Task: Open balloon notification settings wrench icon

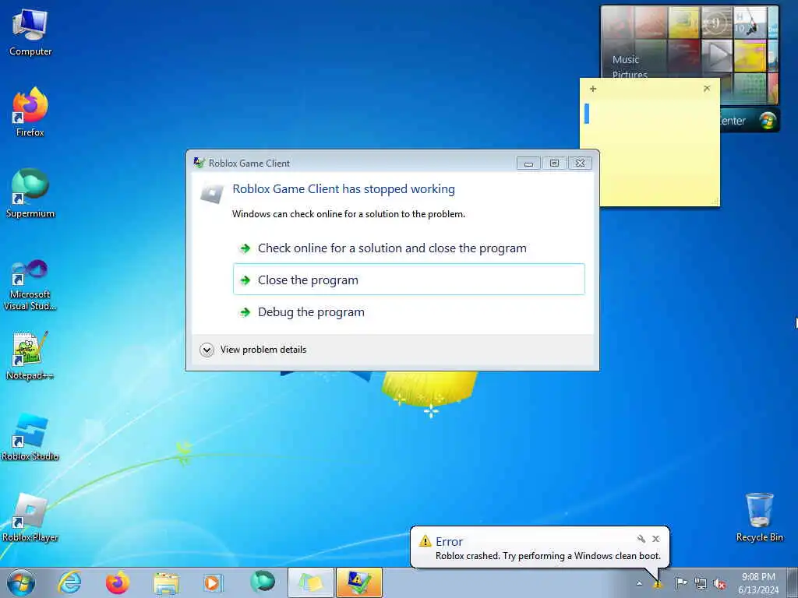Action: (641, 539)
